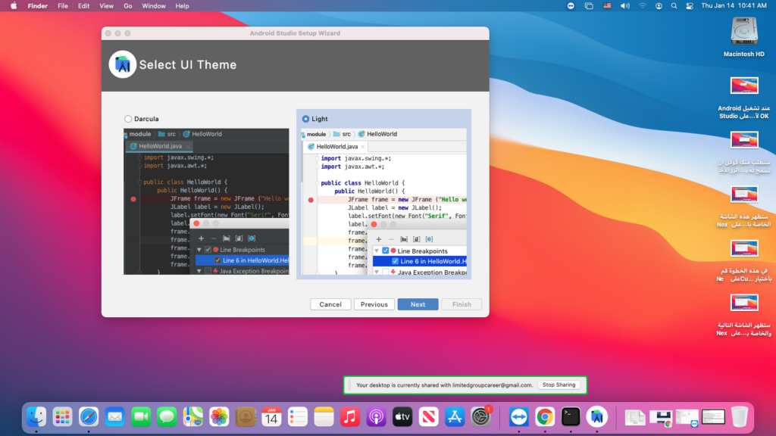
Task: Click the "Android Studio Setup Wizard" window title
Action: tap(295, 33)
